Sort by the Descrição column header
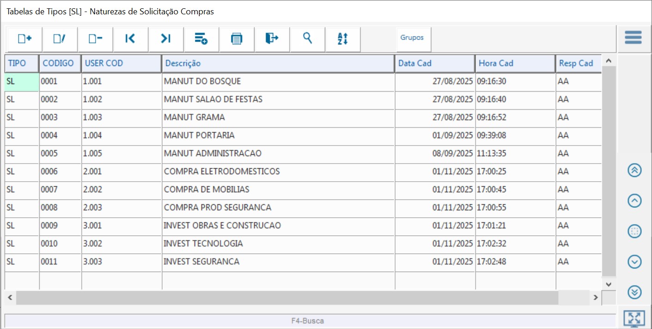 (277, 63)
